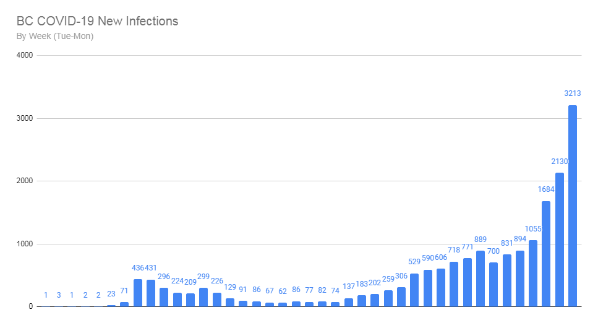This screenshot has width=598, height=328.
Task: Click the data label "606"
Action: (x=441, y=257)
